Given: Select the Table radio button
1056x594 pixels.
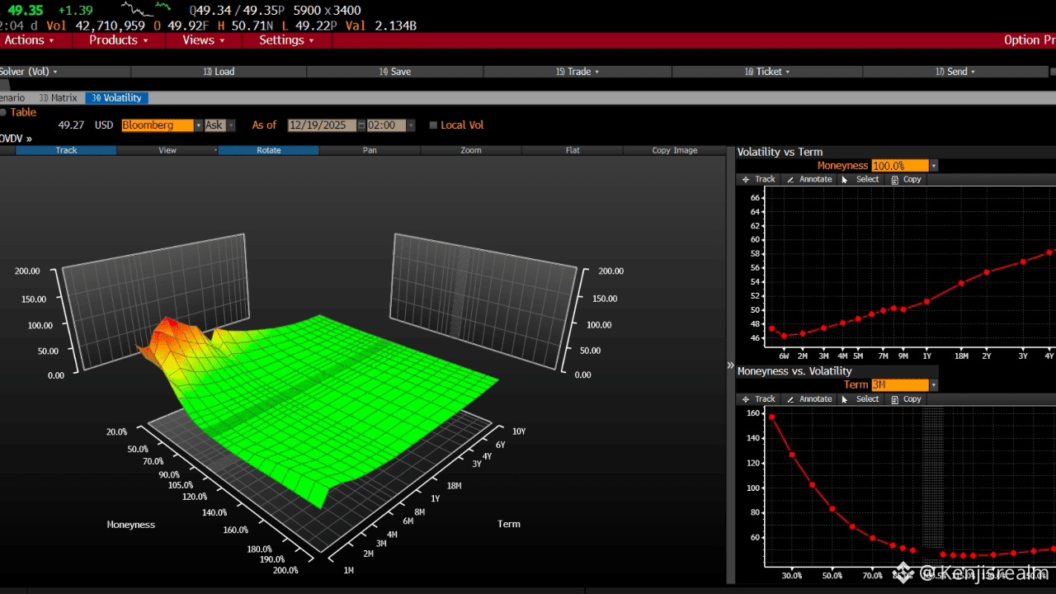Looking at the screenshot, I should point(3,112).
